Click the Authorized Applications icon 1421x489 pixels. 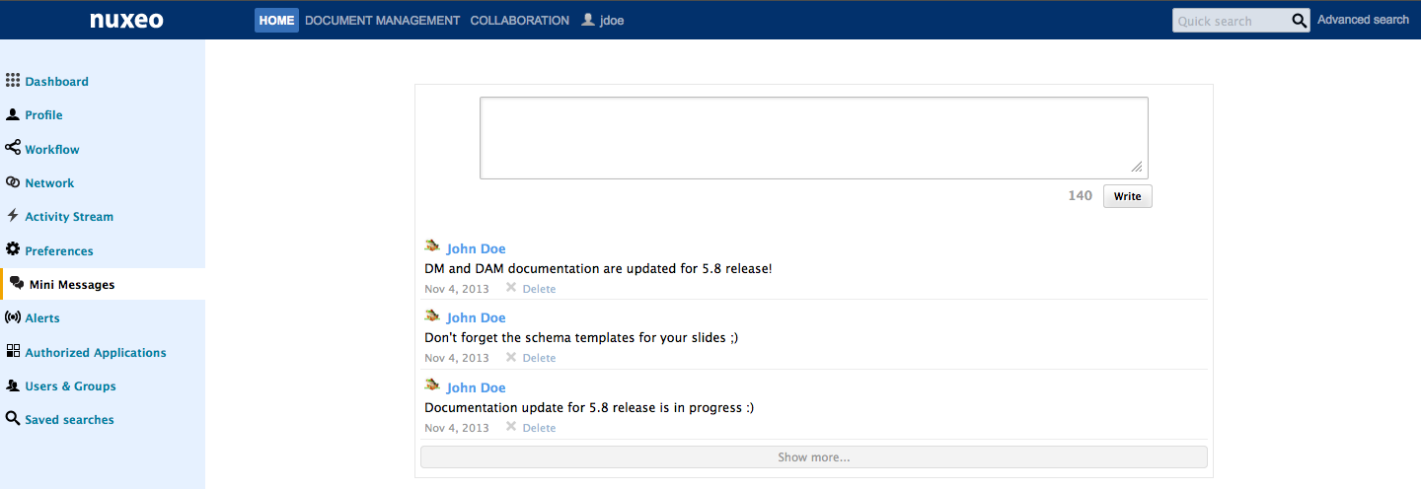coord(13,351)
